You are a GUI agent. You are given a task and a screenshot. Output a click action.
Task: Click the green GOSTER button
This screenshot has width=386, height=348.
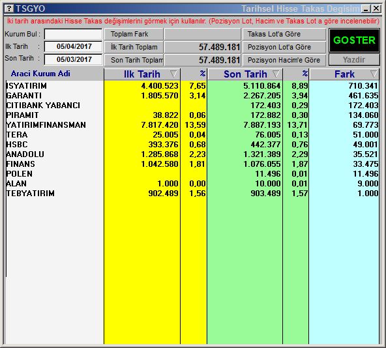(354, 40)
